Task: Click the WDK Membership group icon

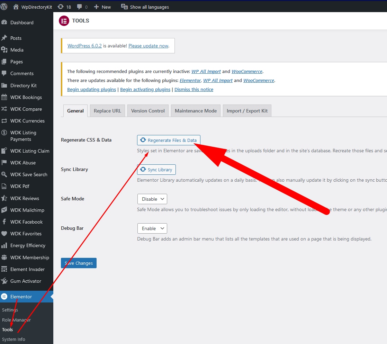Action: pyautogui.click(x=4, y=257)
